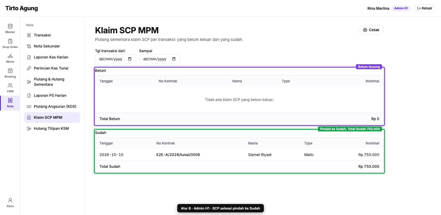This screenshot has width=441, height=215.
Task: Click the Laporan PS Harian icon
Action: click(29, 95)
